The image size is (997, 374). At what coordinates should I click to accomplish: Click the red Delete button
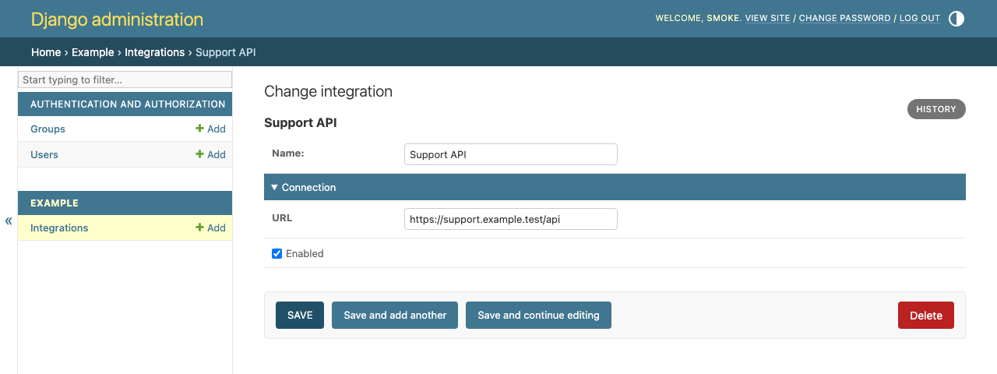point(926,316)
